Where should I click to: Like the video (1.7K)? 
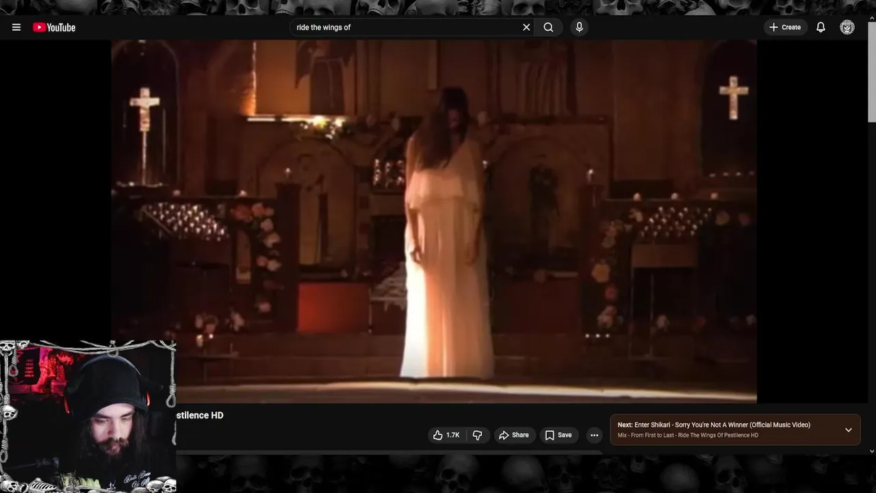click(x=446, y=435)
